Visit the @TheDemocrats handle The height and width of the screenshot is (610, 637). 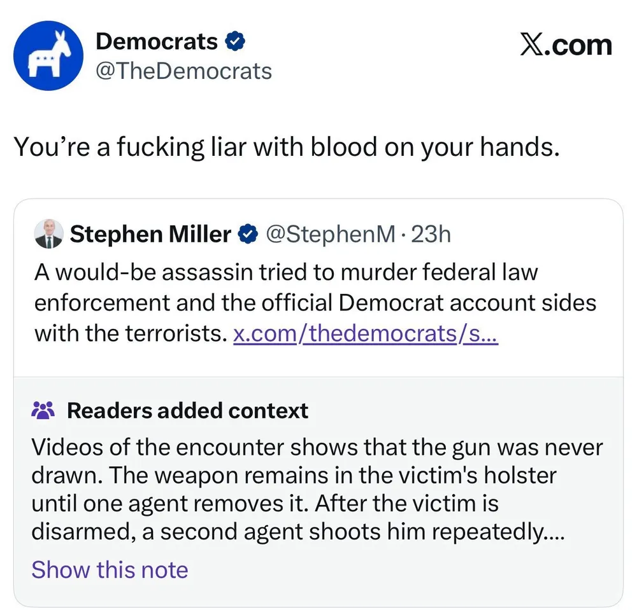click(x=183, y=71)
